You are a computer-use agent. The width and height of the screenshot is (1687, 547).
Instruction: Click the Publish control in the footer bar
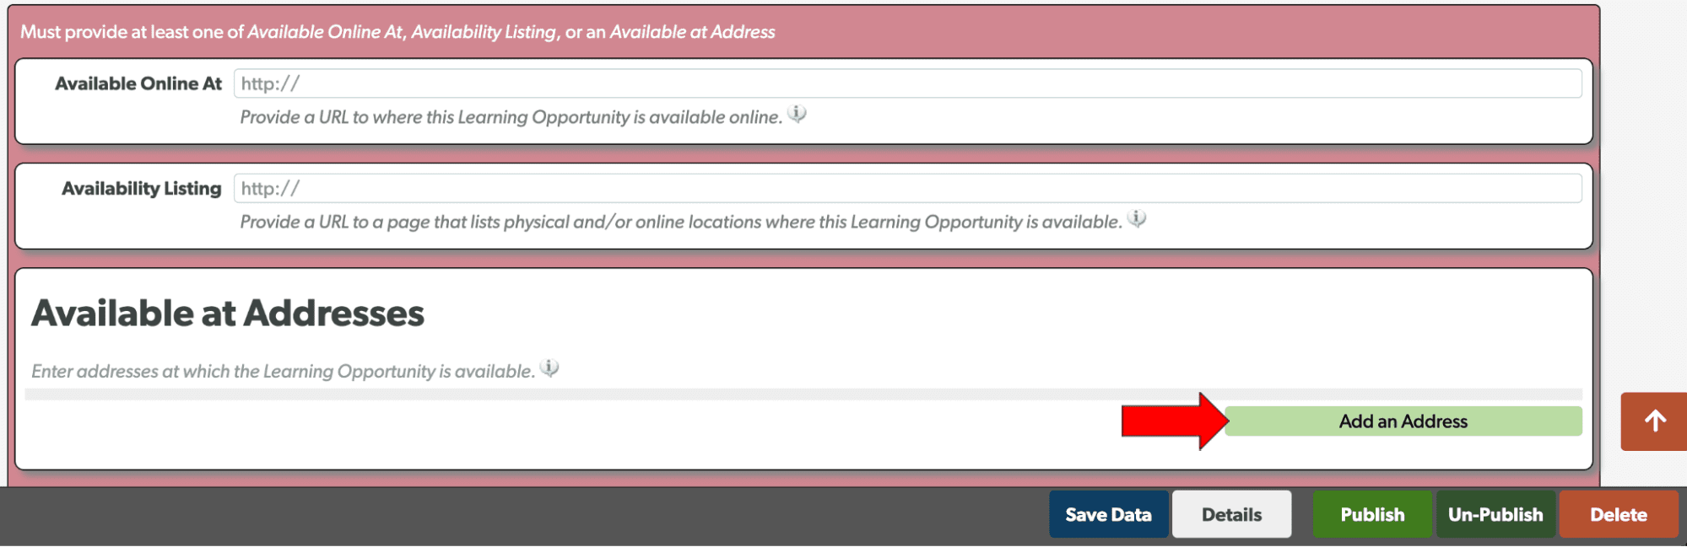coord(1371,514)
